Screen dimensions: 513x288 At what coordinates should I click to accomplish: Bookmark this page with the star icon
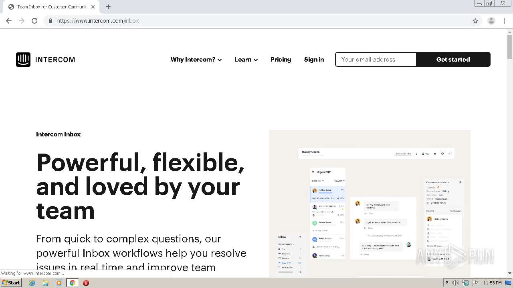pyautogui.click(x=475, y=21)
